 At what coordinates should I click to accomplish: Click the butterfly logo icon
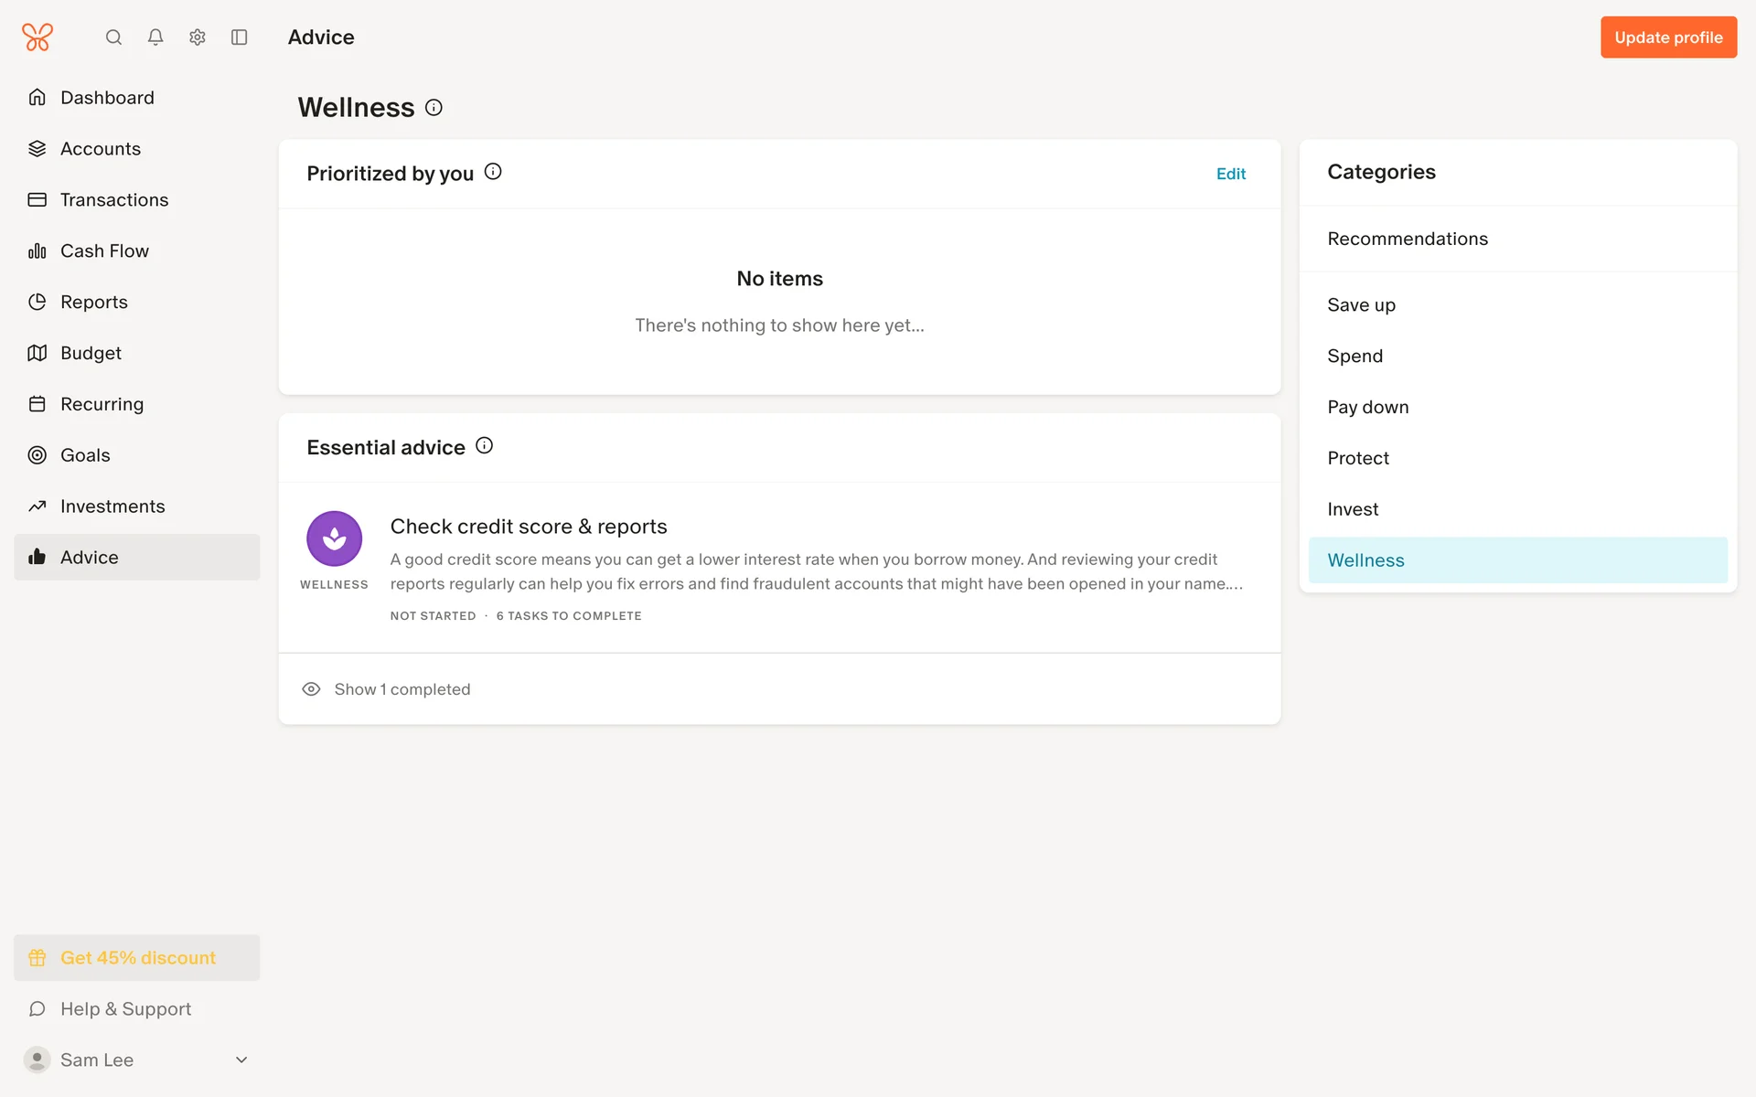[x=37, y=37]
